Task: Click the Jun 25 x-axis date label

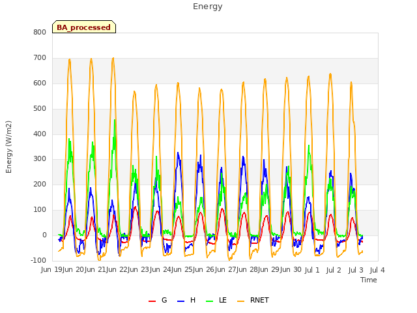Action: tap(182, 270)
